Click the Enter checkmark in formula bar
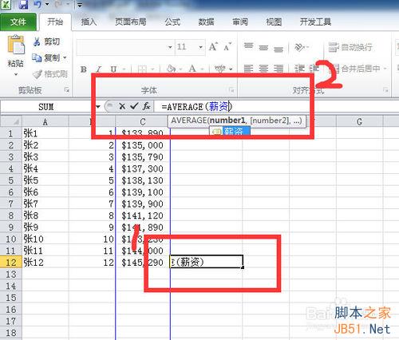This screenshot has width=399, height=340. (x=134, y=106)
